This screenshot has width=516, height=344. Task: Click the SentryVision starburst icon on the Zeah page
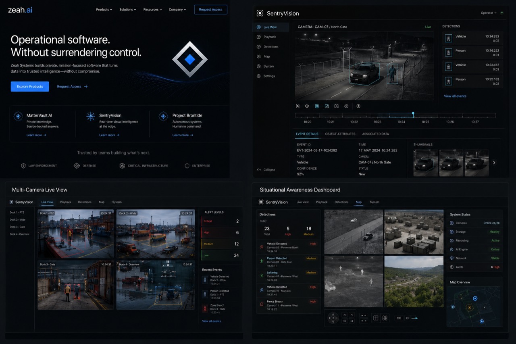coord(91,117)
